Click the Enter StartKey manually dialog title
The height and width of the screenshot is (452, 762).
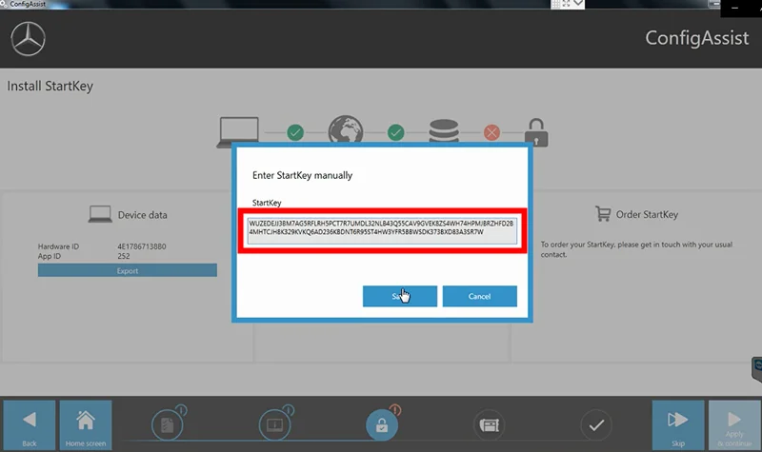pyautogui.click(x=302, y=175)
